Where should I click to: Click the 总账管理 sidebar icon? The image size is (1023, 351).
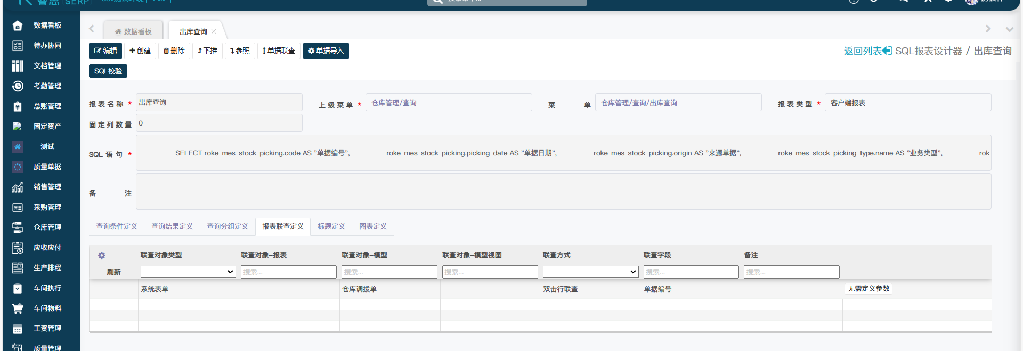(x=18, y=106)
